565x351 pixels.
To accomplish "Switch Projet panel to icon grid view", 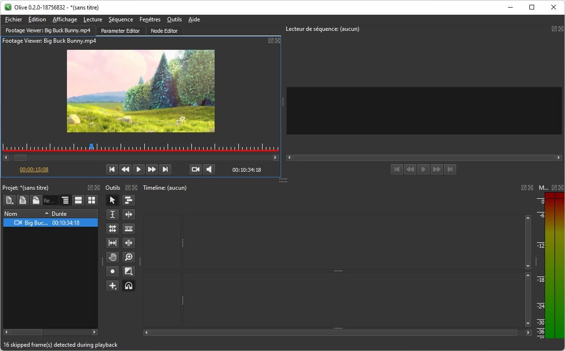I will pos(92,200).
